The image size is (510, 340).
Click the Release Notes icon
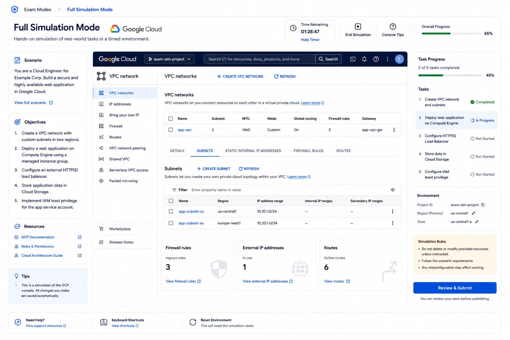coord(101,242)
